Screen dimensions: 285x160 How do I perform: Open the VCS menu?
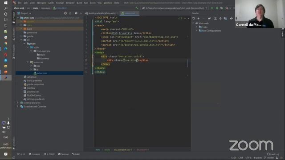[x=99, y=3]
